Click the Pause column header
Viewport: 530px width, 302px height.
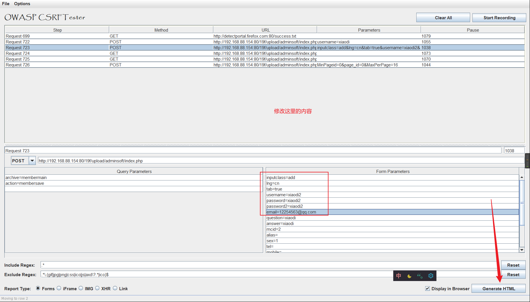[x=473, y=30]
